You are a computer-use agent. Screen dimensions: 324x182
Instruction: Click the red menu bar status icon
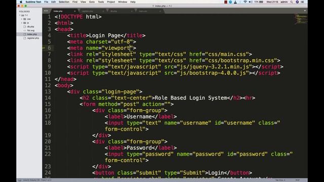point(226,2)
